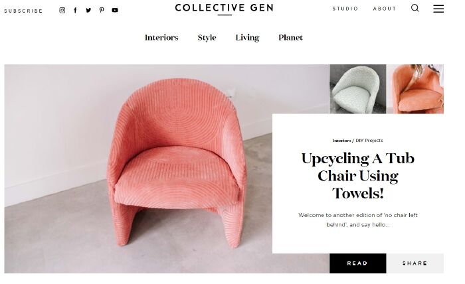Open the Twitter bird icon
465x284 pixels.
[88, 11]
